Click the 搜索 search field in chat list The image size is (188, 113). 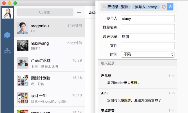[x=45, y=12]
